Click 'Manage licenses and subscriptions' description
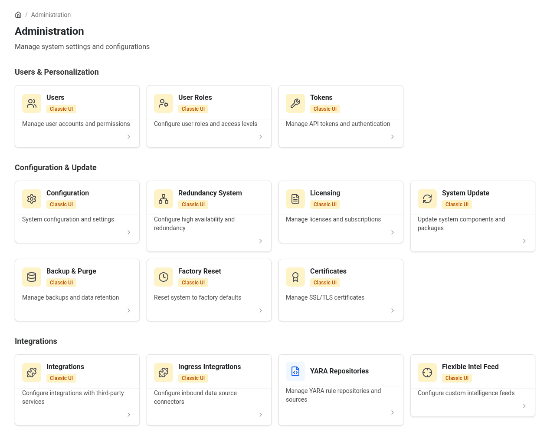 pos(333,219)
